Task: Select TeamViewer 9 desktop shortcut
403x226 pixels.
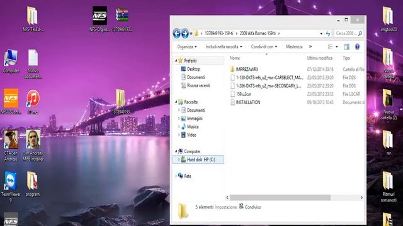Action: (x=11, y=186)
